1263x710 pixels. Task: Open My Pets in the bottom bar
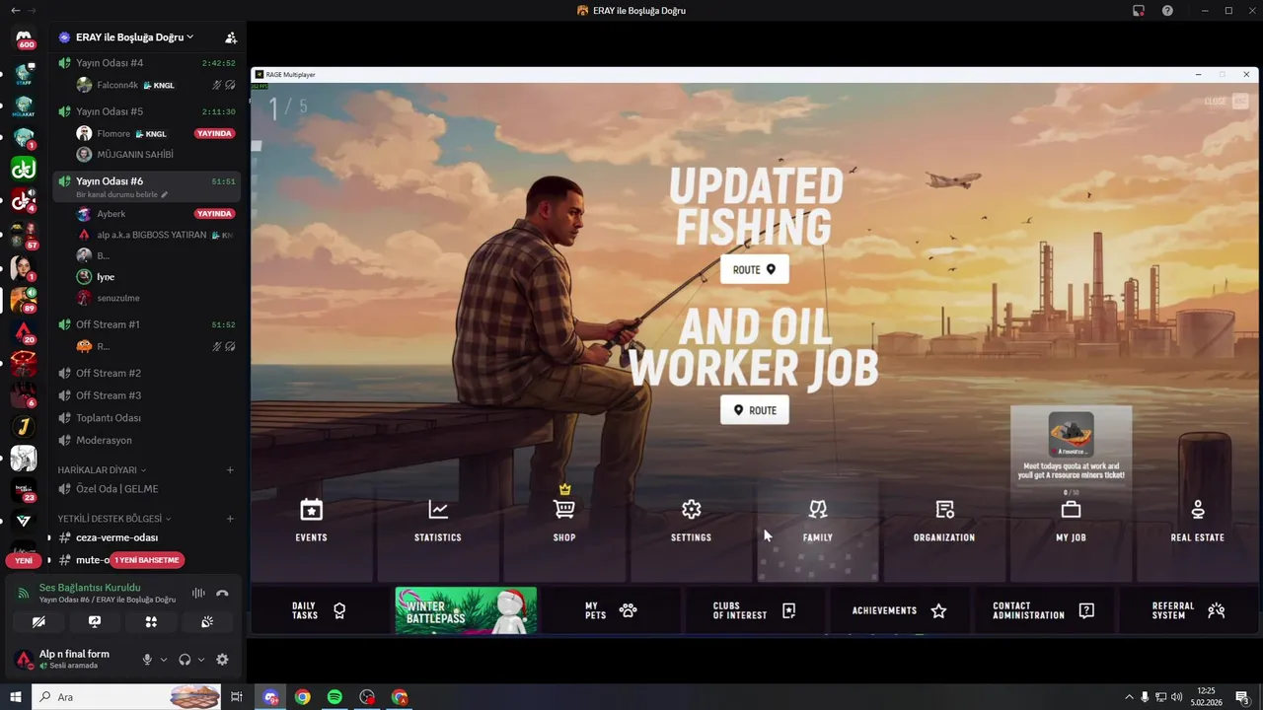[x=611, y=610]
